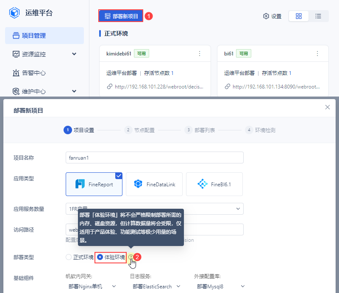Open 项目管理 in sidebar
The width and height of the screenshot is (339, 293).
tap(44, 36)
